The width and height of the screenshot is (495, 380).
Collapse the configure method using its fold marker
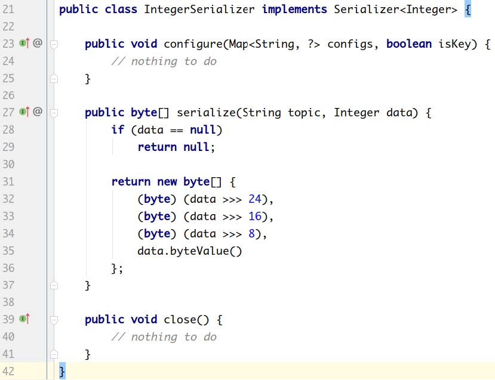(x=54, y=44)
